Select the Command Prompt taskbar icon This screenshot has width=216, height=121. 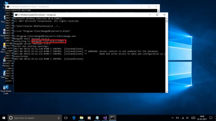(x=112, y=118)
